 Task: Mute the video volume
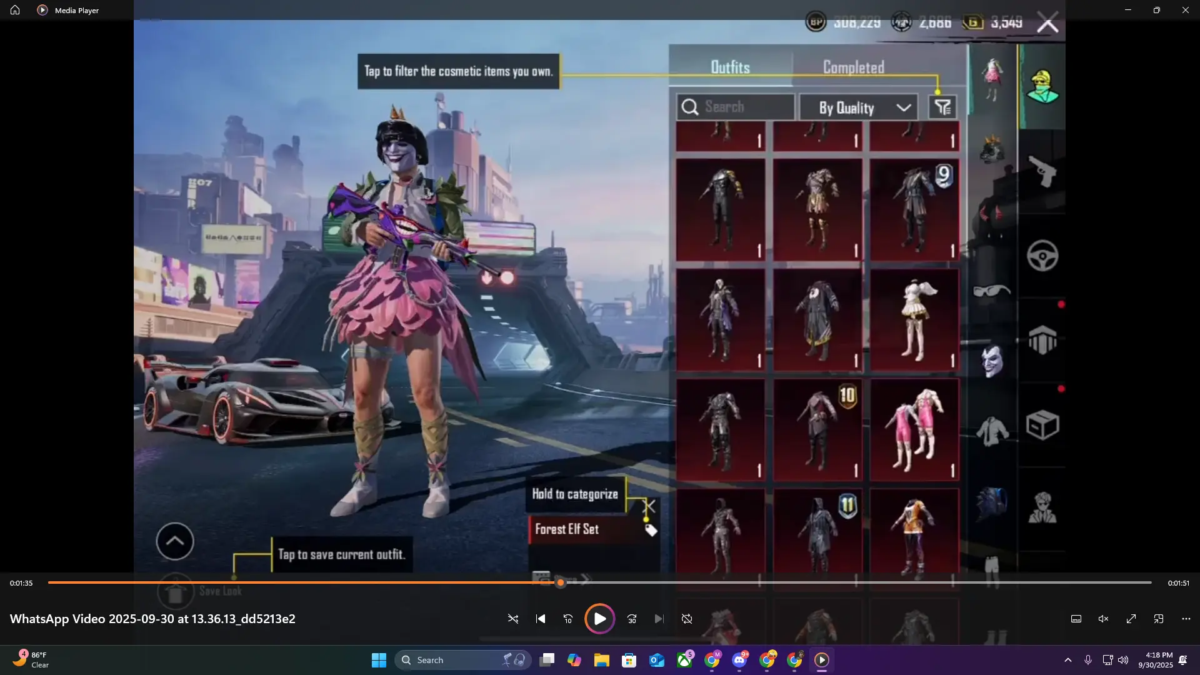[1104, 619]
